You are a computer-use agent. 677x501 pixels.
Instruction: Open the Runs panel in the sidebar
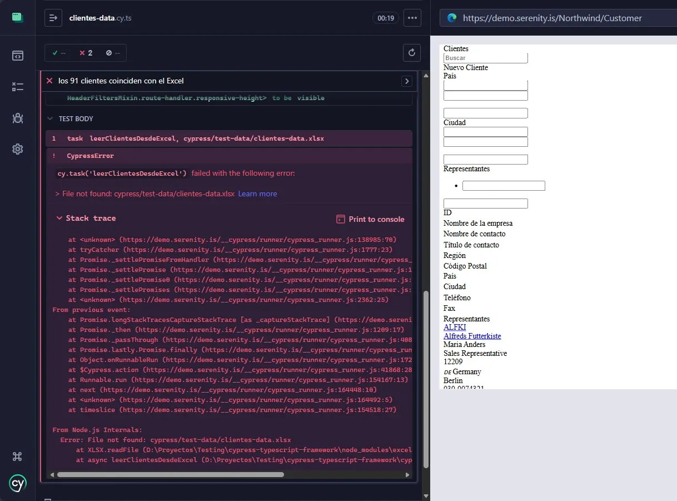click(17, 87)
